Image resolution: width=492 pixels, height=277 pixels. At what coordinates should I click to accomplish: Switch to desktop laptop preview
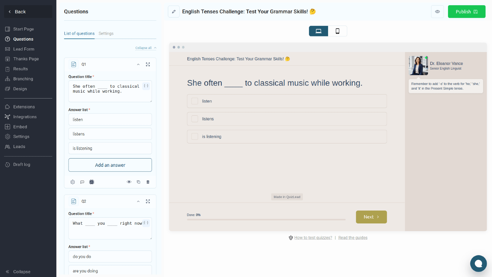pos(319,31)
